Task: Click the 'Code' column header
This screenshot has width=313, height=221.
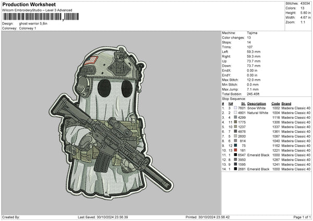Action: tap(275, 104)
